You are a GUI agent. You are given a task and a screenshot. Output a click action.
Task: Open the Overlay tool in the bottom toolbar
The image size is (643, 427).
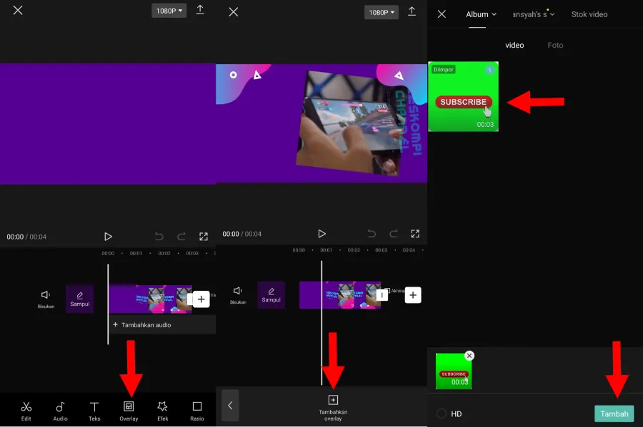tap(129, 411)
